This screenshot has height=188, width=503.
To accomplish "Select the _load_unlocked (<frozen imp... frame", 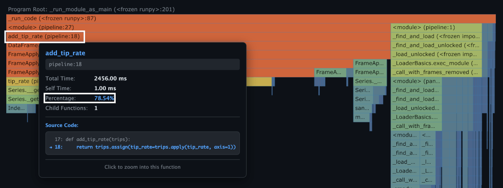I will click(x=436, y=54).
